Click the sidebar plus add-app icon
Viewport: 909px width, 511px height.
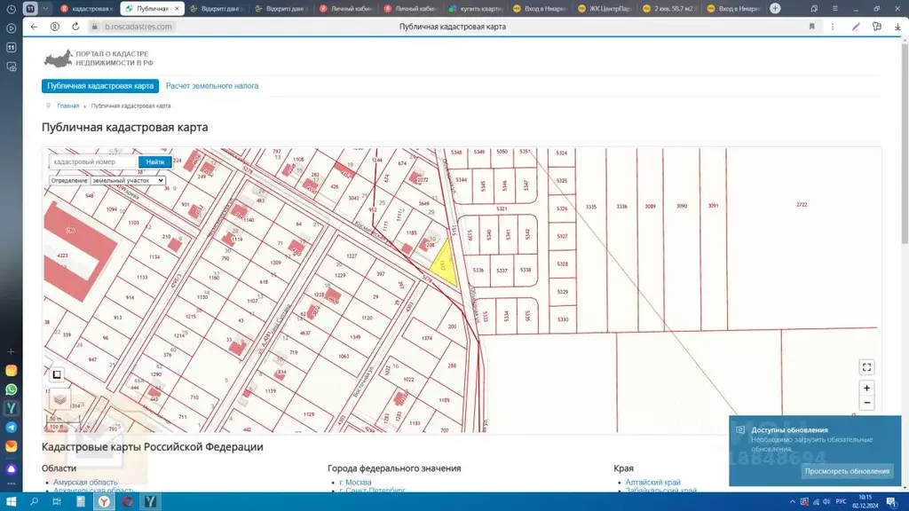[x=11, y=351]
